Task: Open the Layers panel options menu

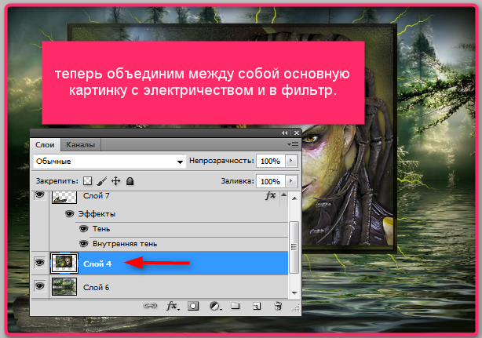Action: [x=293, y=144]
